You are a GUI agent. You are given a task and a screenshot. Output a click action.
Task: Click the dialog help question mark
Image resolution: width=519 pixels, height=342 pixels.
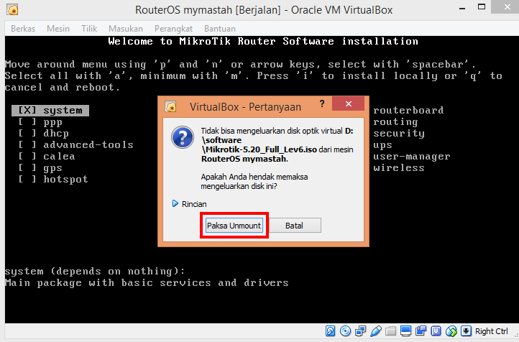point(322,104)
